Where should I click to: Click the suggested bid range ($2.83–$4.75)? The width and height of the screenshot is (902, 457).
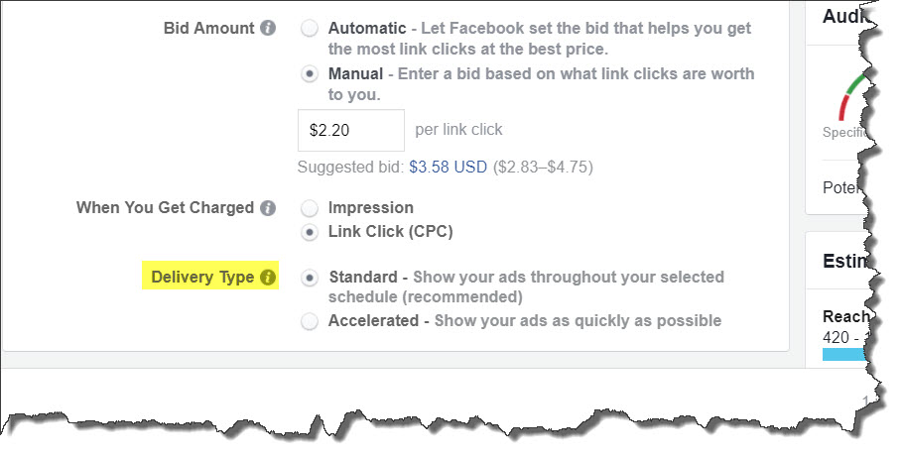tap(543, 168)
